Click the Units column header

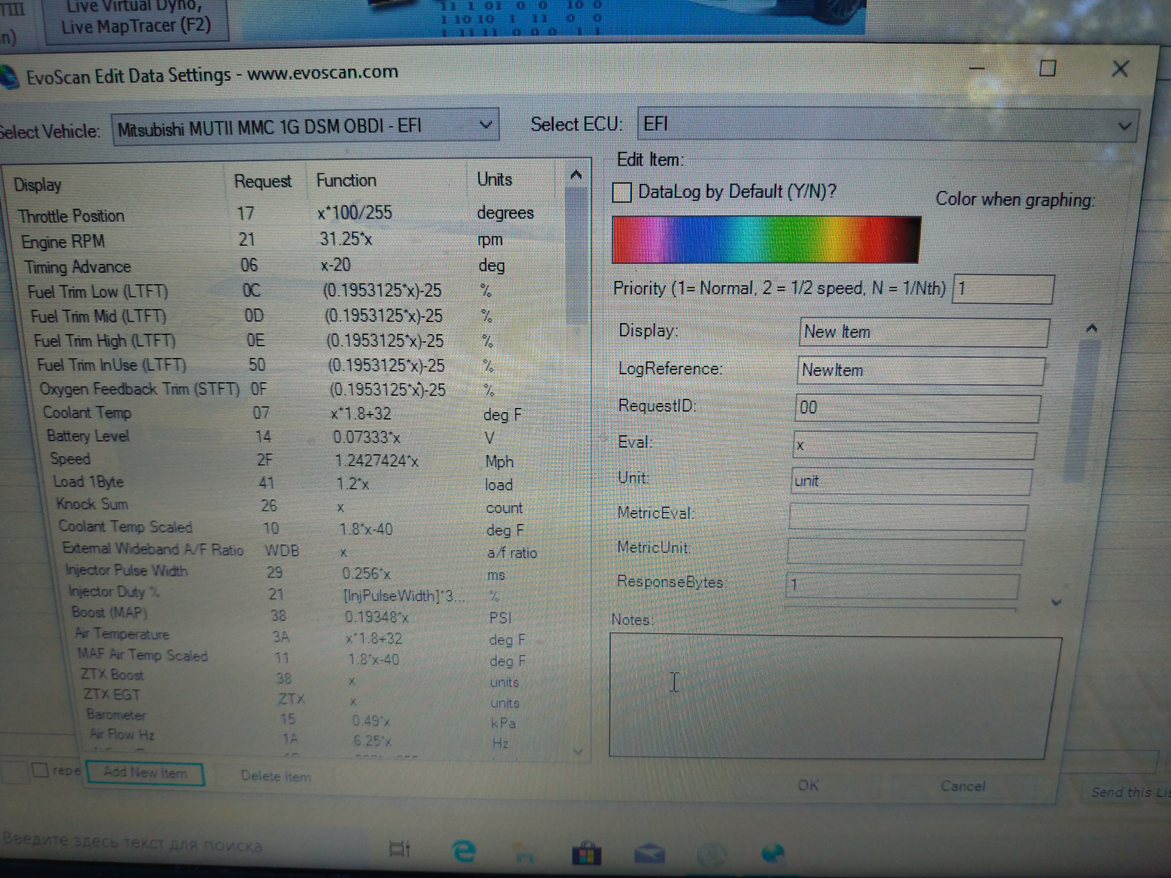(510, 179)
